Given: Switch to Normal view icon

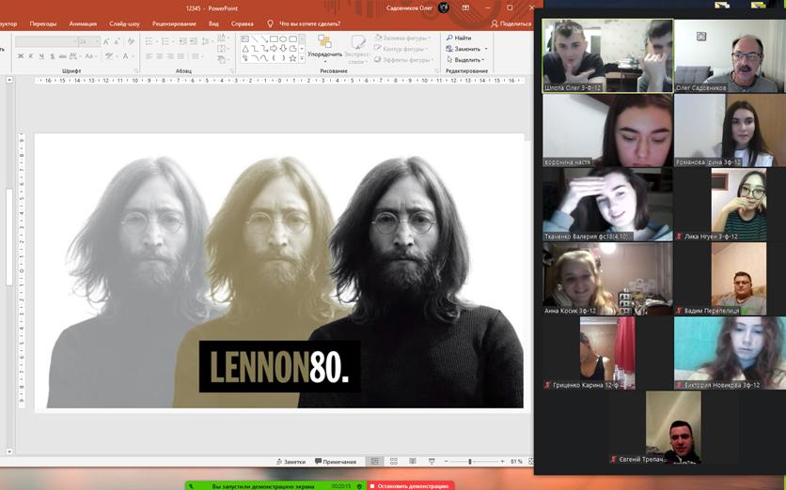Looking at the screenshot, I should (x=374, y=462).
